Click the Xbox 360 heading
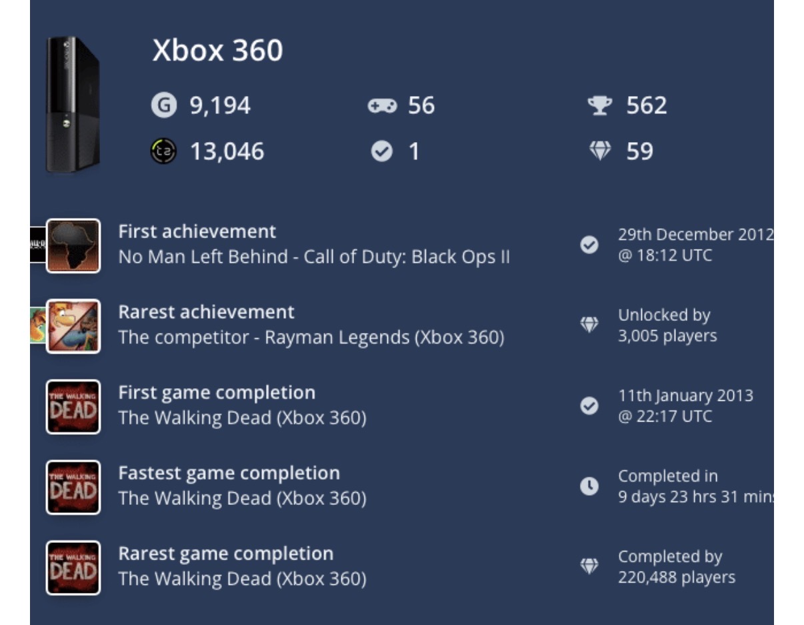 pos(218,51)
